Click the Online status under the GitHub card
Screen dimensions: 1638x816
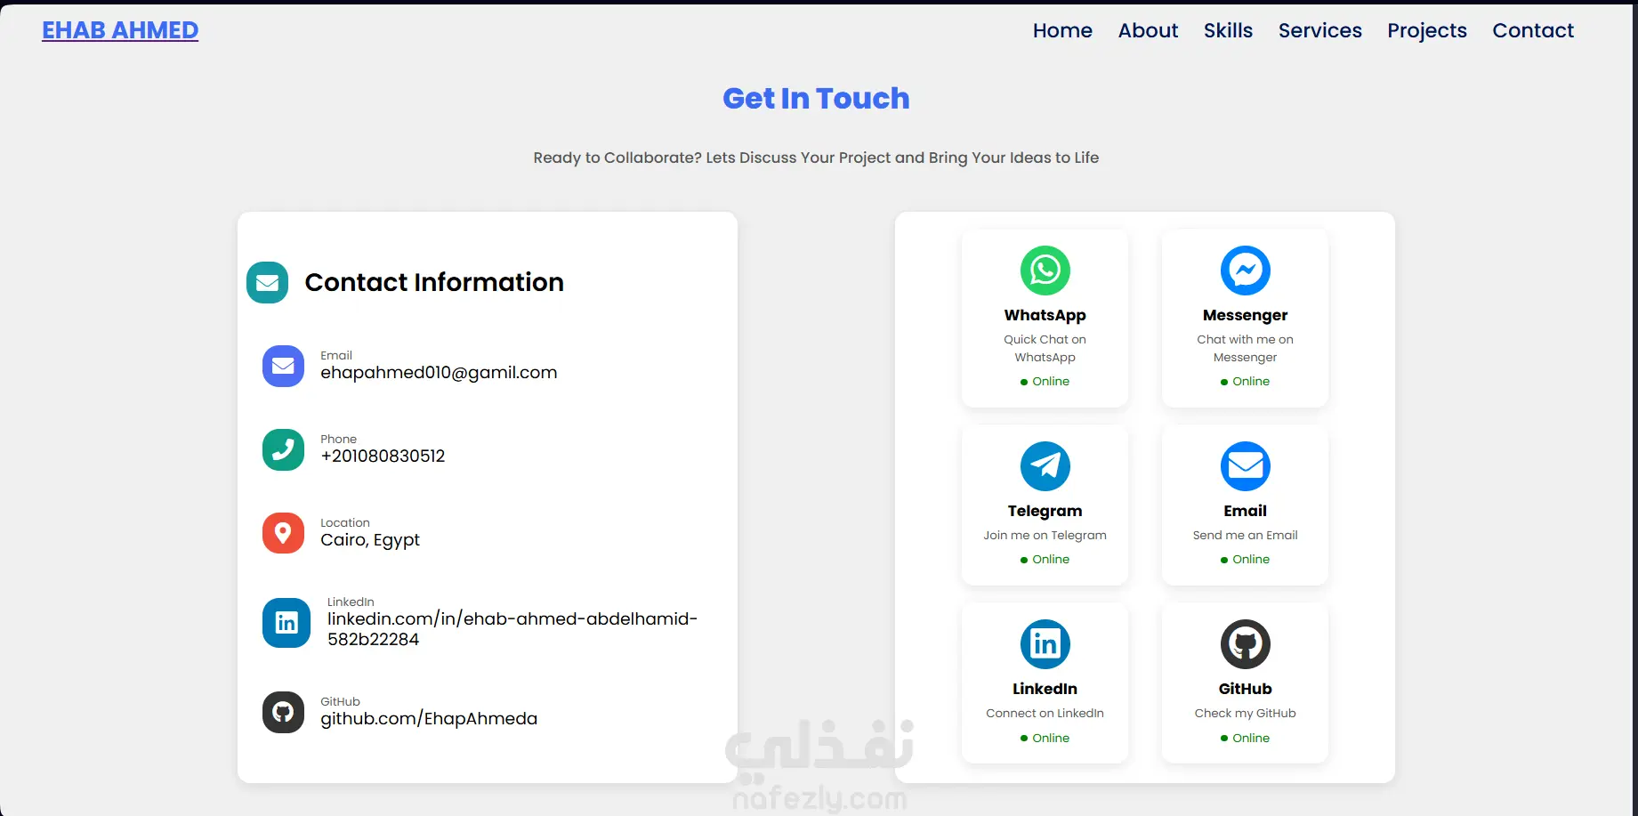tap(1246, 738)
